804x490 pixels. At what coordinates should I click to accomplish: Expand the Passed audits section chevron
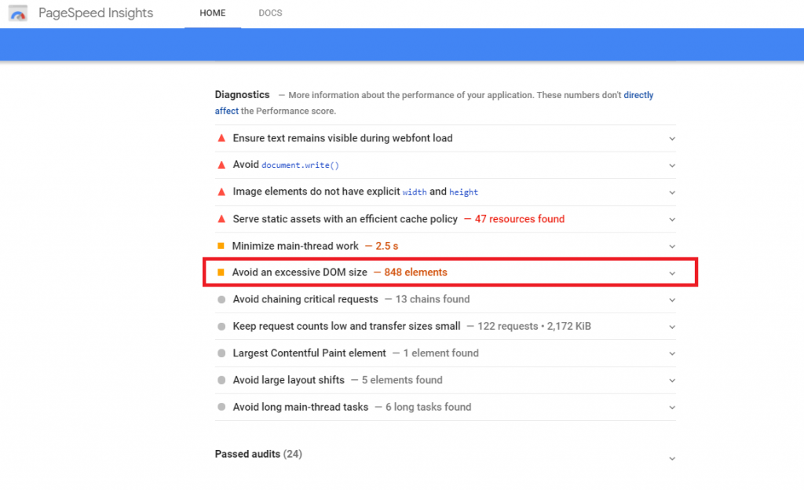point(672,459)
